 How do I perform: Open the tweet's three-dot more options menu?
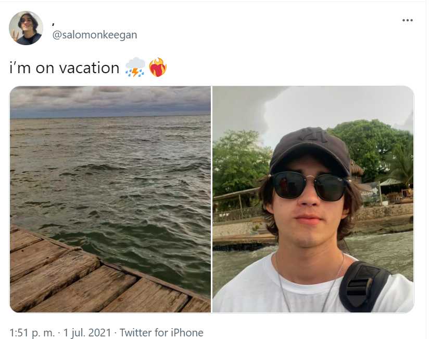click(x=408, y=20)
